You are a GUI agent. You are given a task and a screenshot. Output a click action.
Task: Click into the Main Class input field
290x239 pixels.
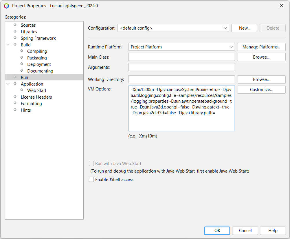[x=181, y=57]
